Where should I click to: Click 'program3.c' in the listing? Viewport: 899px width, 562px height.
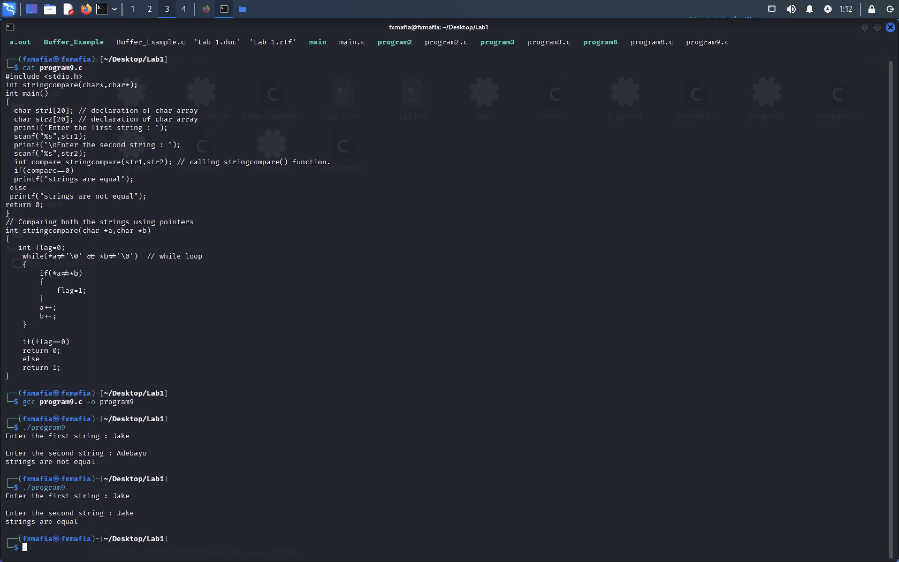pyautogui.click(x=549, y=42)
